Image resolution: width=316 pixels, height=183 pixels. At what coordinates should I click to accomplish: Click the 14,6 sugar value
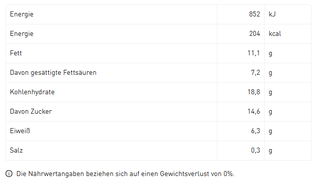[254, 112]
